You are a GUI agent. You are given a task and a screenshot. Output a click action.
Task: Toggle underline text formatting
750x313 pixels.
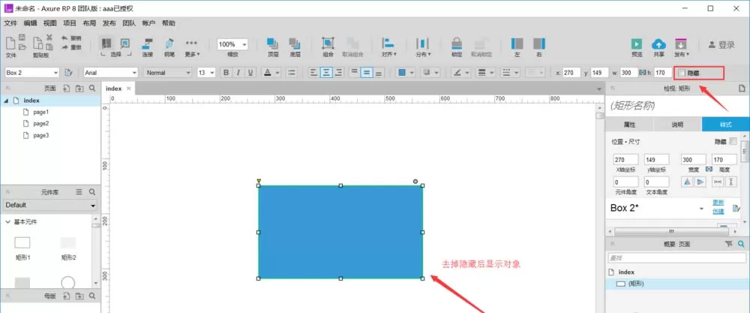[x=250, y=73]
